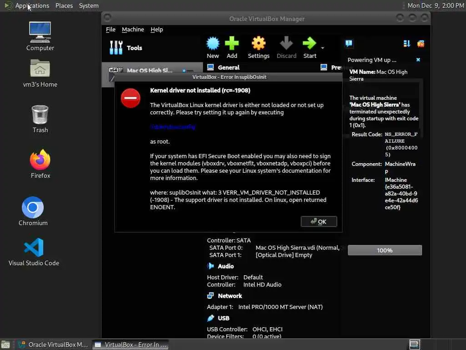Click the Audio section speaker icon

[x=210, y=266]
